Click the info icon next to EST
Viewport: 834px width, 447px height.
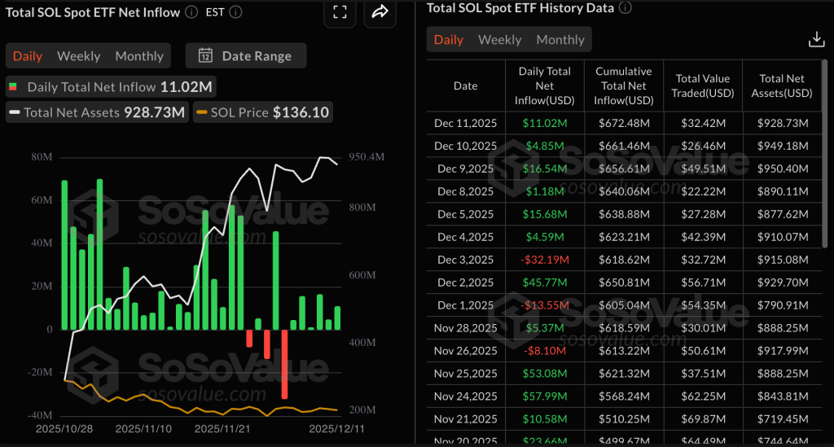[235, 12]
